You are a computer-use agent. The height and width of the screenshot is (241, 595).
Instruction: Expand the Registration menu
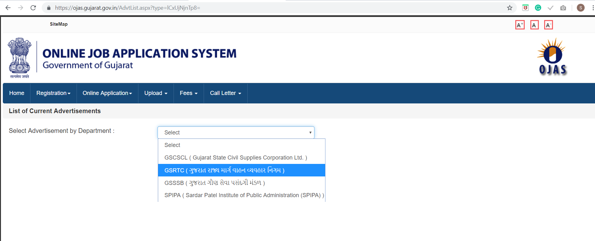coord(53,93)
